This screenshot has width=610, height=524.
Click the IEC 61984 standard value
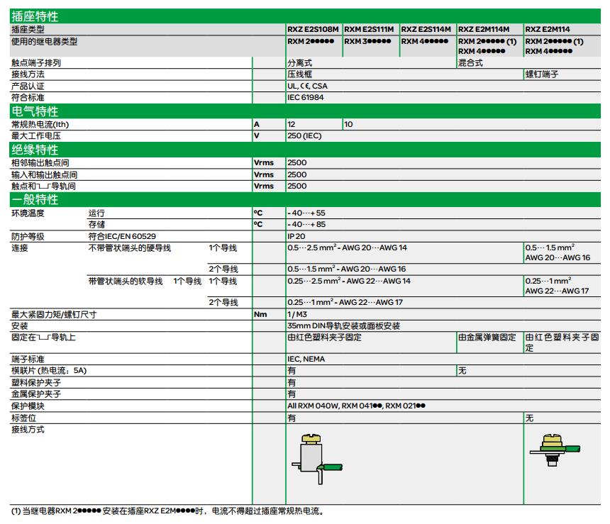click(306, 97)
